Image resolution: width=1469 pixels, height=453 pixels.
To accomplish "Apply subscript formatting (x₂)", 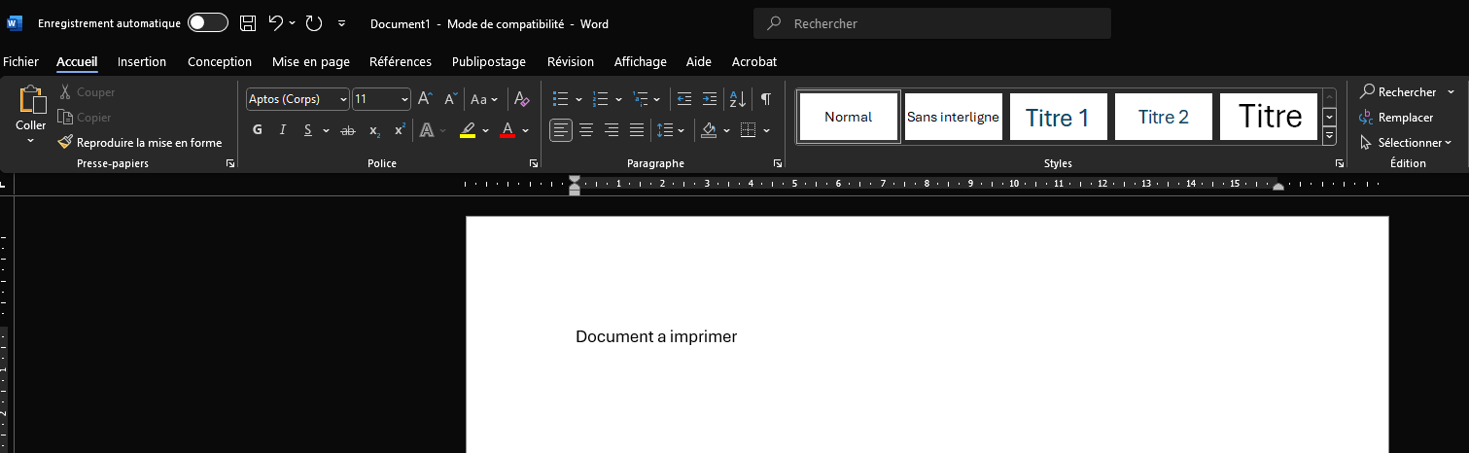I will pos(374,130).
